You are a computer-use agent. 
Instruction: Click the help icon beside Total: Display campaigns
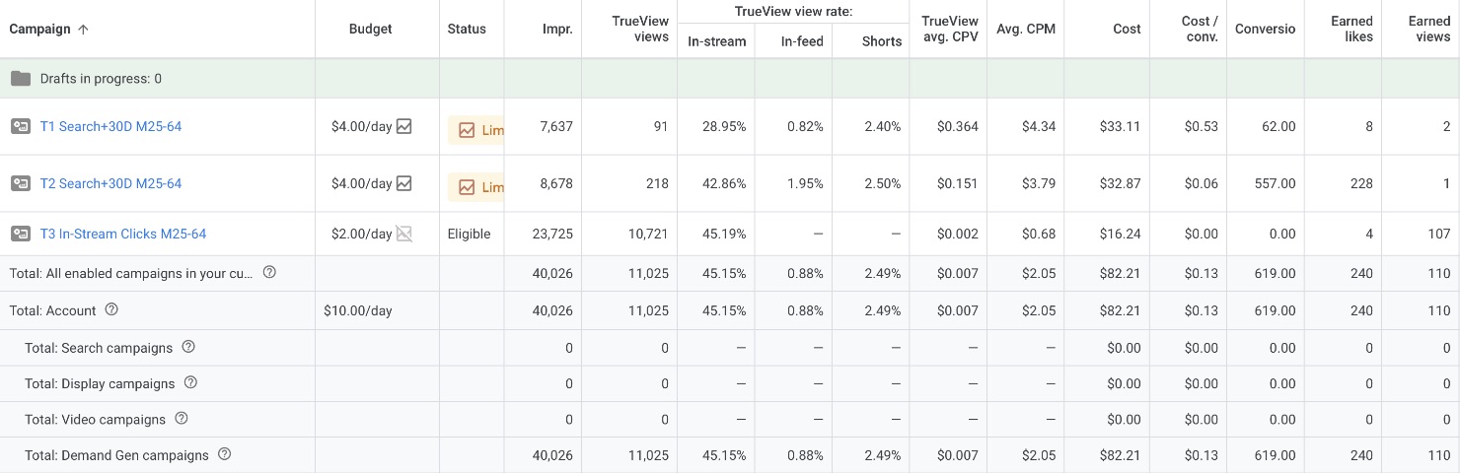click(190, 382)
